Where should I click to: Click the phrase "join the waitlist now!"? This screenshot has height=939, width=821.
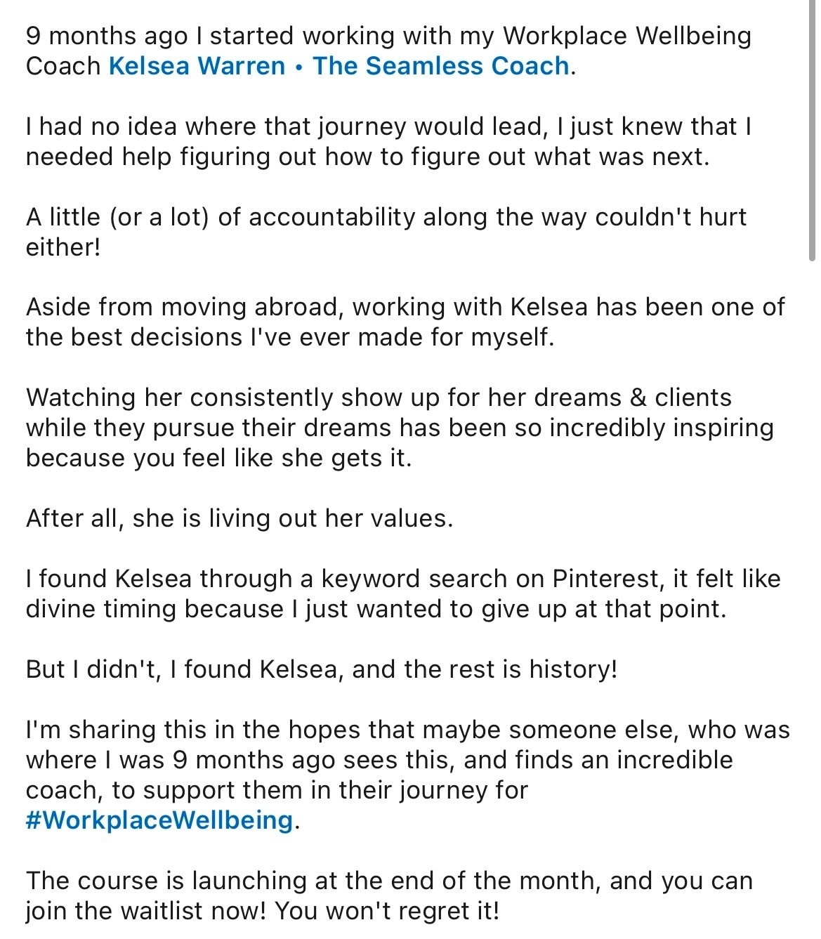[x=147, y=912]
